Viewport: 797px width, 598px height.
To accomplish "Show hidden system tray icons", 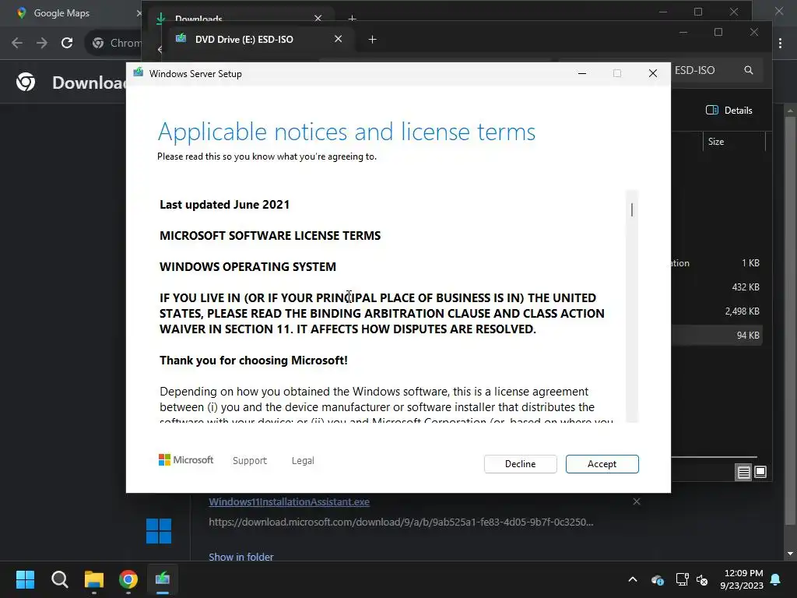I will (633, 579).
